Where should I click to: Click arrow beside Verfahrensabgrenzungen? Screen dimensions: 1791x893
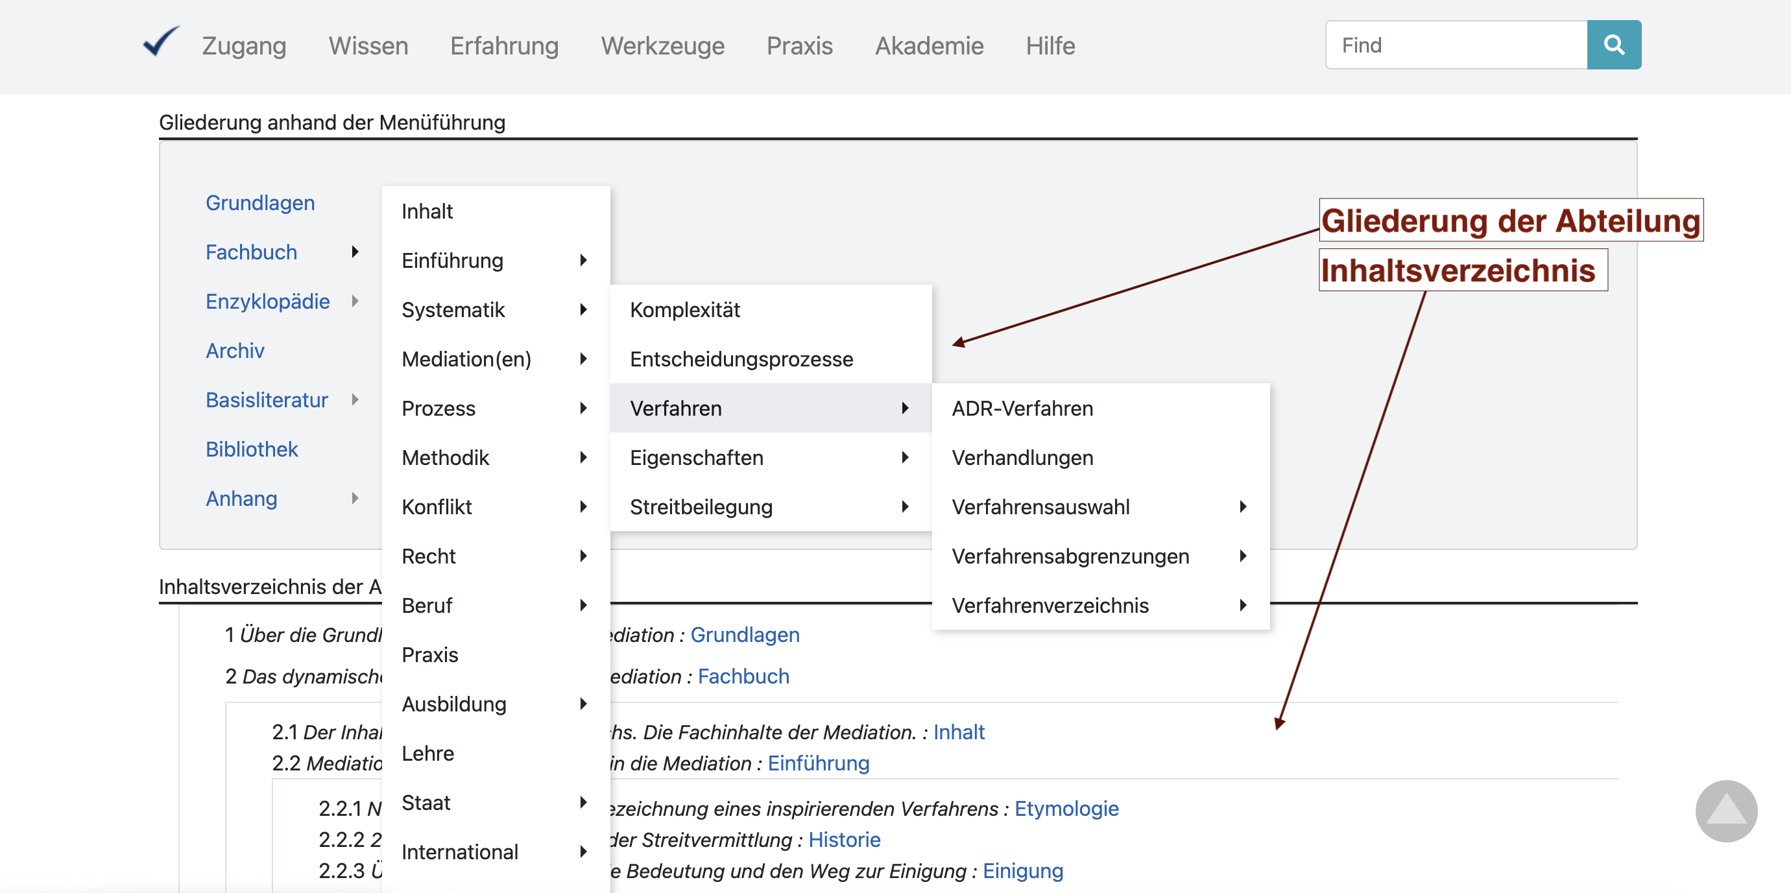pyautogui.click(x=1243, y=556)
